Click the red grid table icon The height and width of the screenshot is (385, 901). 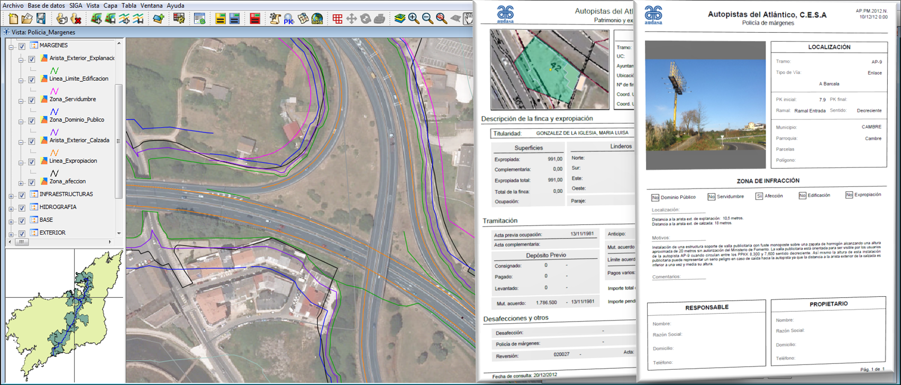pos(337,19)
